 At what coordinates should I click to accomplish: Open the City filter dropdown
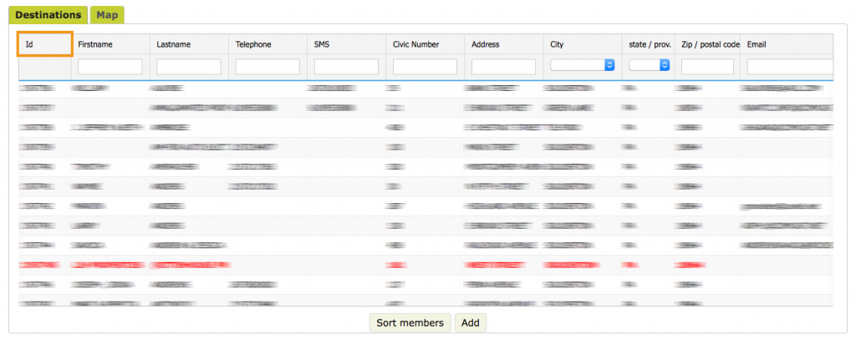[x=583, y=65]
